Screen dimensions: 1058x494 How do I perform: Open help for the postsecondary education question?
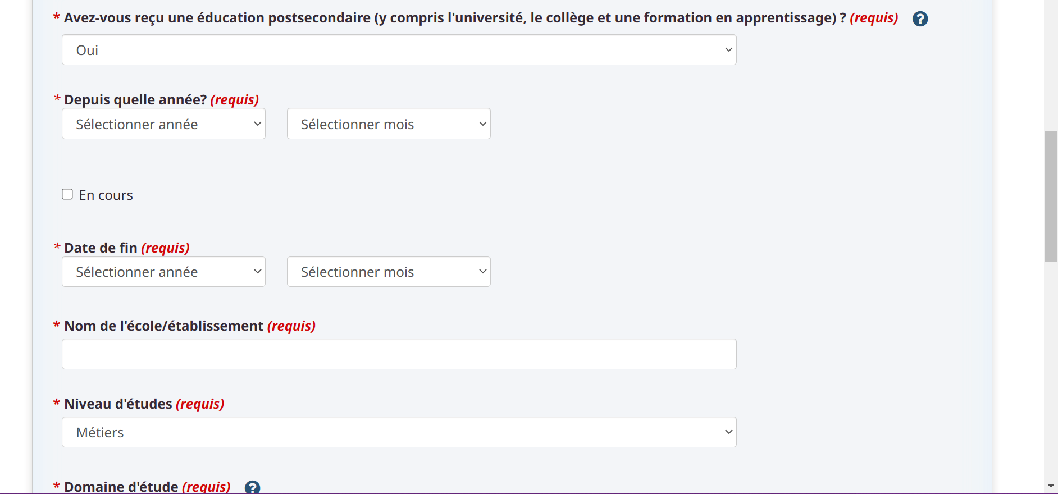tap(920, 19)
